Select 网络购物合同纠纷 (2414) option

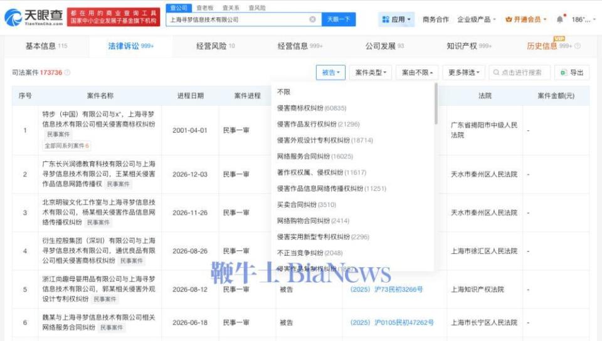pos(313,221)
